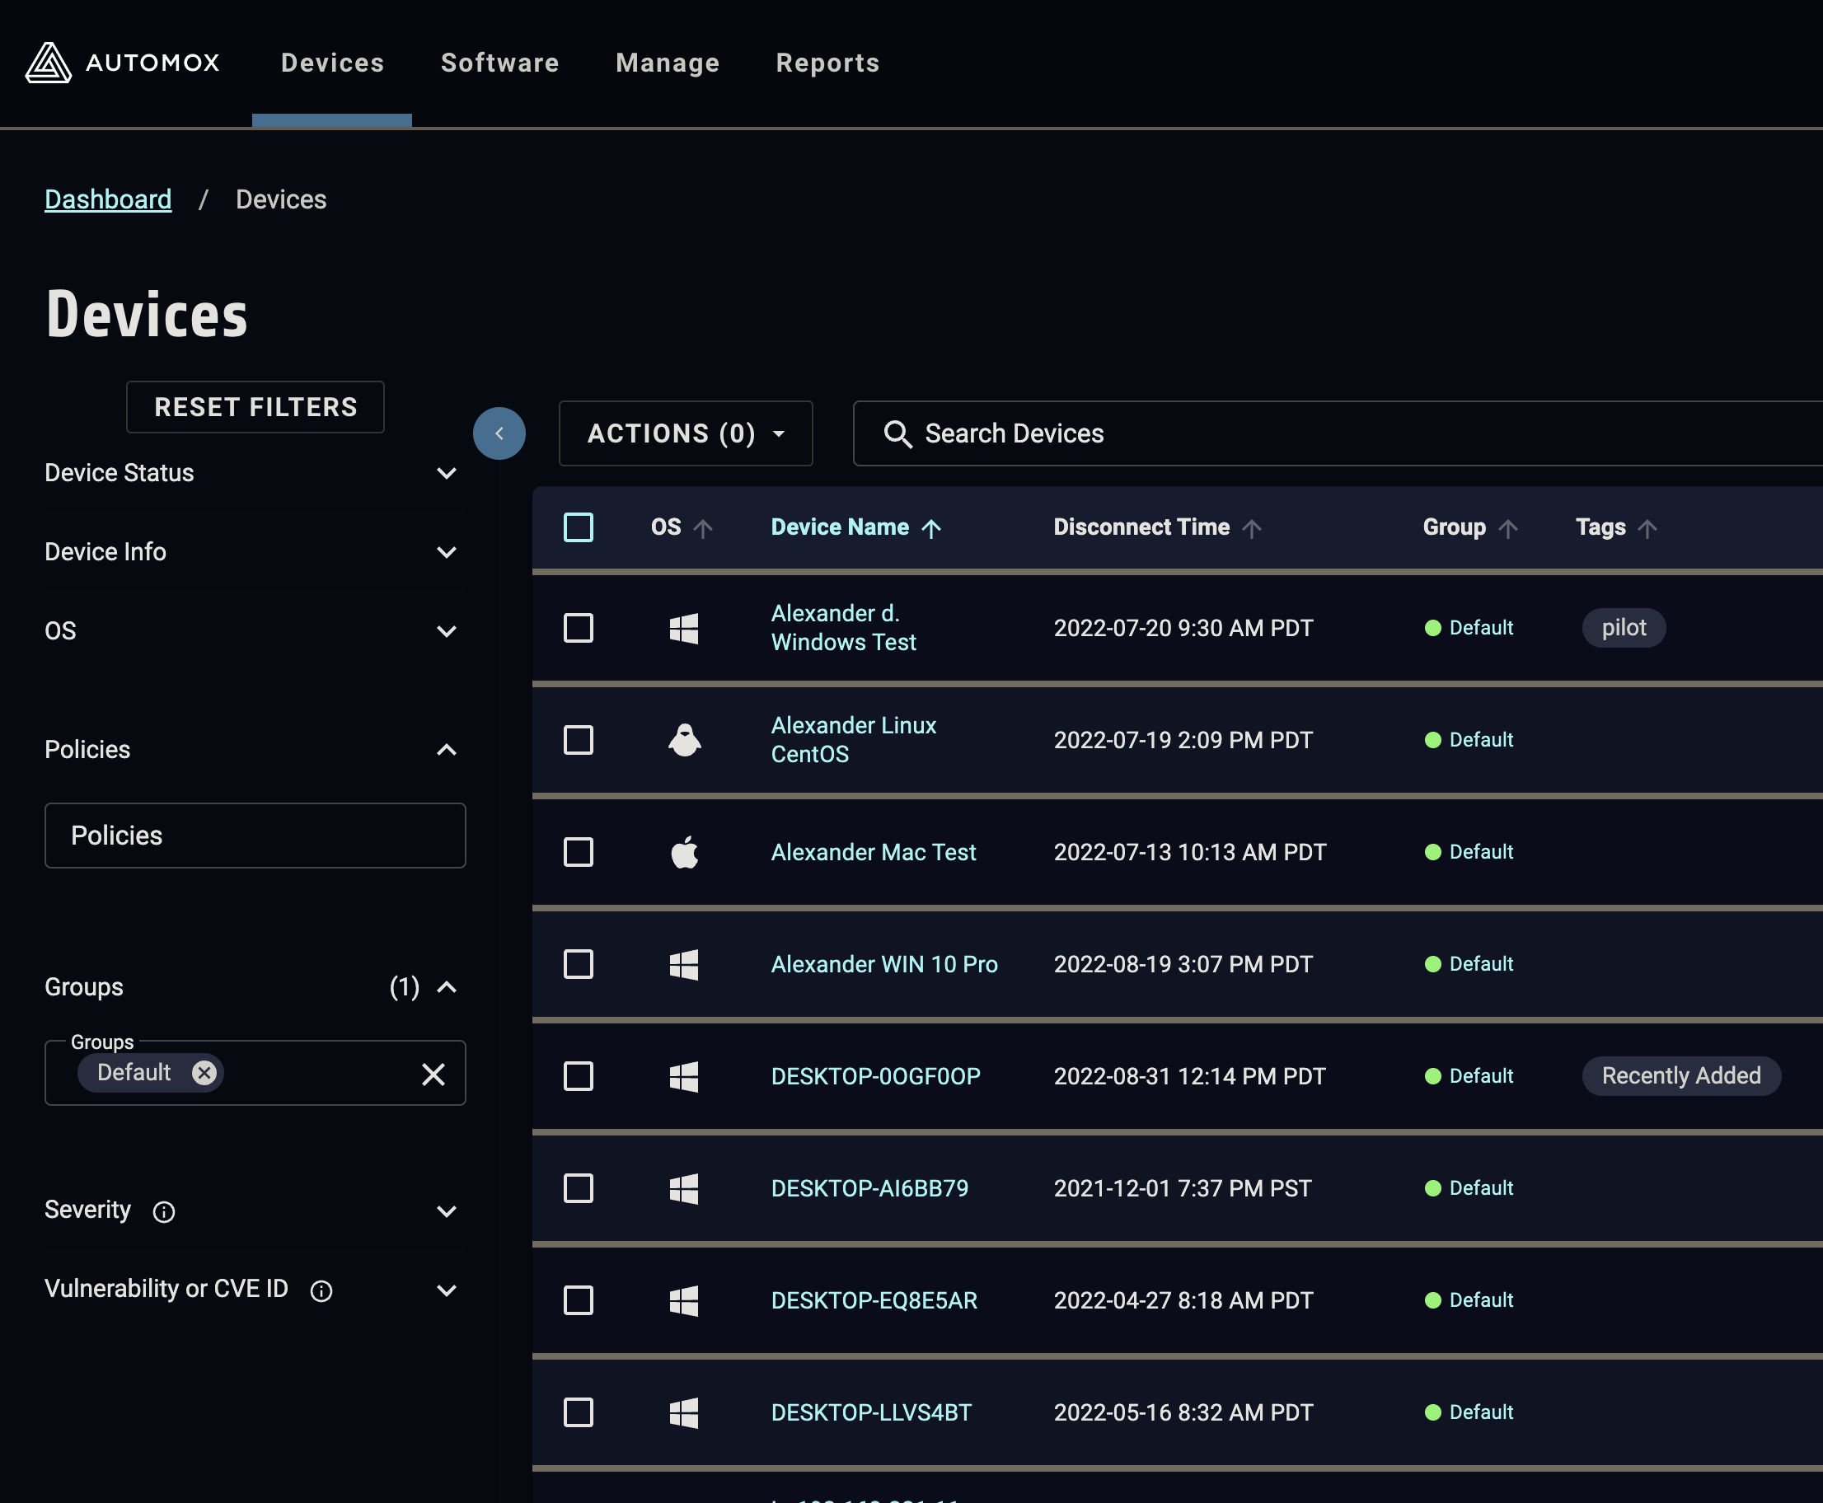Sort by Group column arrow
The image size is (1823, 1503).
[x=1507, y=528]
